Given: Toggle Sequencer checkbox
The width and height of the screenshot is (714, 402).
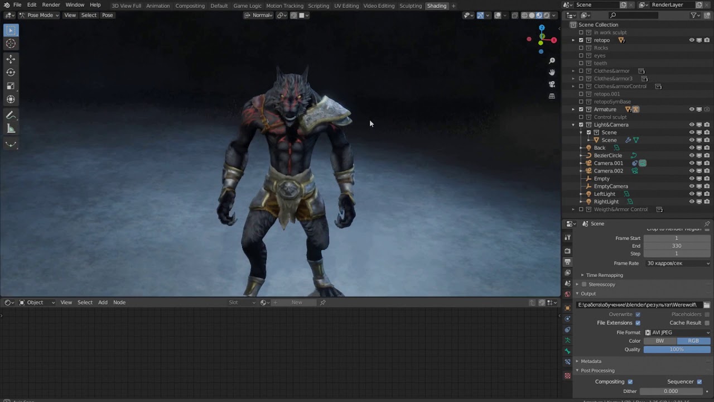Looking at the screenshot, I should [699, 382].
